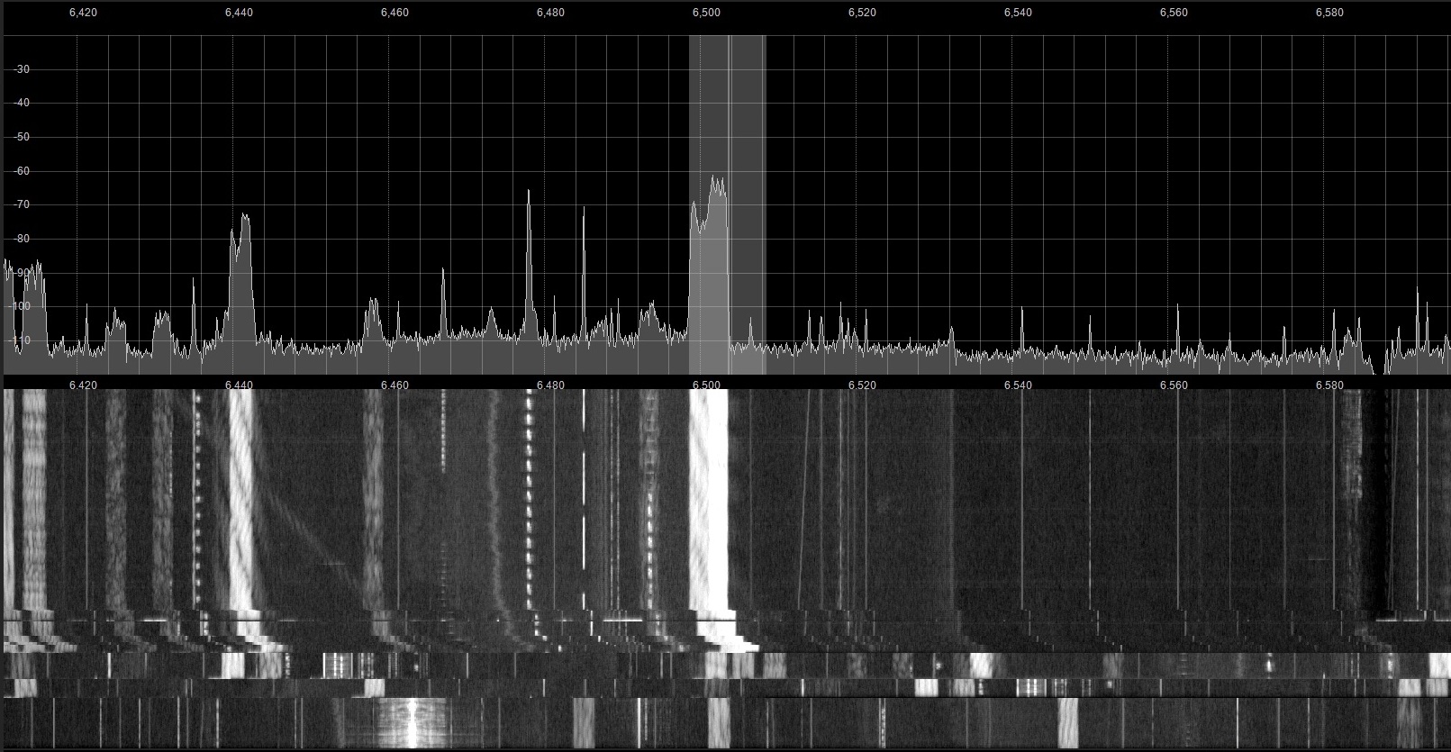This screenshot has height=752, width=1451.
Task: Click the 6,580 label on top frequency ruler
Action: [x=1329, y=13]
